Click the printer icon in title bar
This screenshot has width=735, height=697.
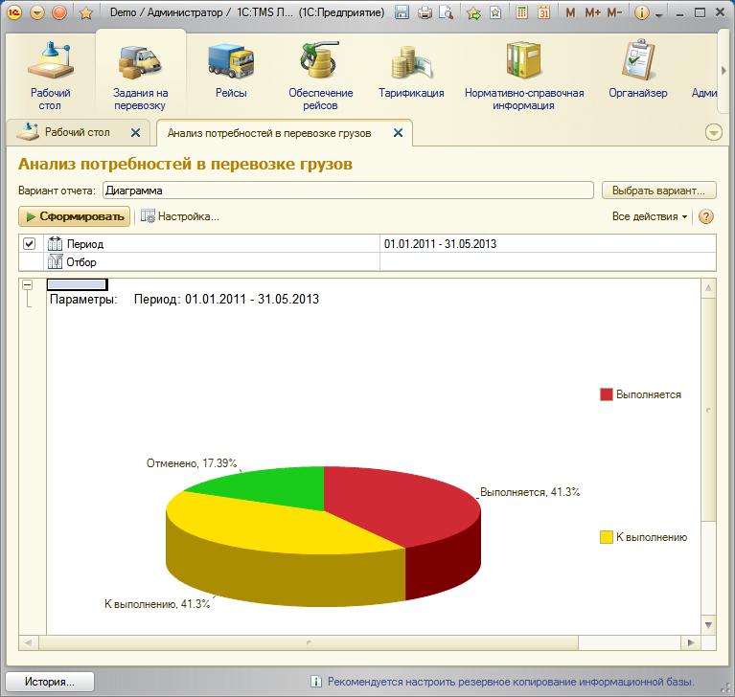(x=425, y=13)
